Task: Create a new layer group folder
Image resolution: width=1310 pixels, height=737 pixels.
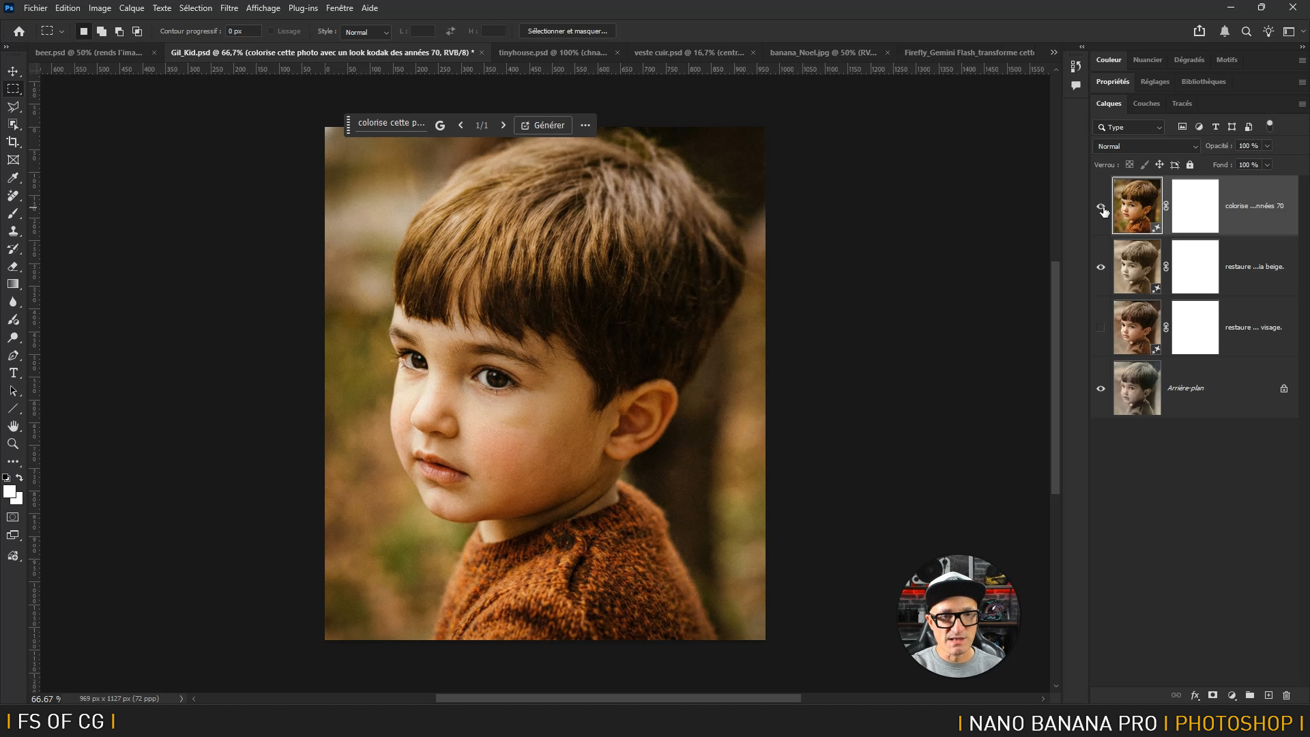Action: (1250, 695)
